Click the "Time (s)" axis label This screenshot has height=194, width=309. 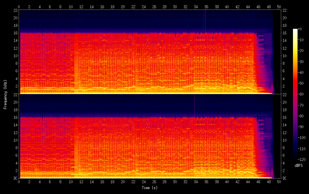click(149, 188)
